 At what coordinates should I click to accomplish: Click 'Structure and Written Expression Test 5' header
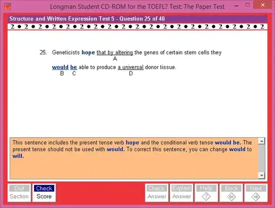coord(62,19)
